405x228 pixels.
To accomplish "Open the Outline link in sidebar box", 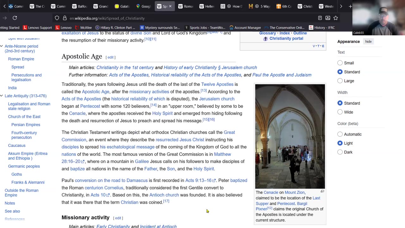I will [300, 33].
